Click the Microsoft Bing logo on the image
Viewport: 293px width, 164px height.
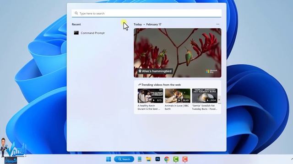click(212, 71)
